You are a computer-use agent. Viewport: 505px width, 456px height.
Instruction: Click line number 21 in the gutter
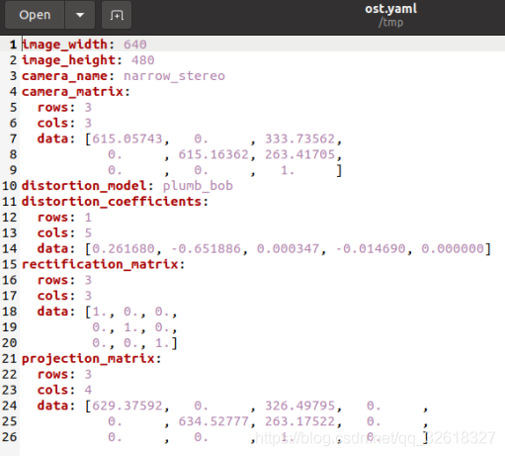coord(10,359)
